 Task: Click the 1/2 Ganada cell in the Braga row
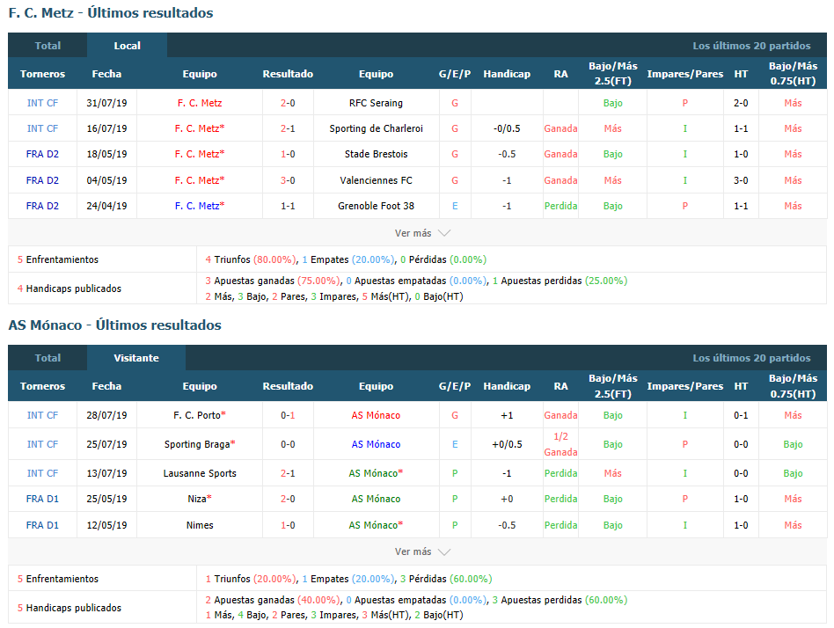[x=560, y=444]
